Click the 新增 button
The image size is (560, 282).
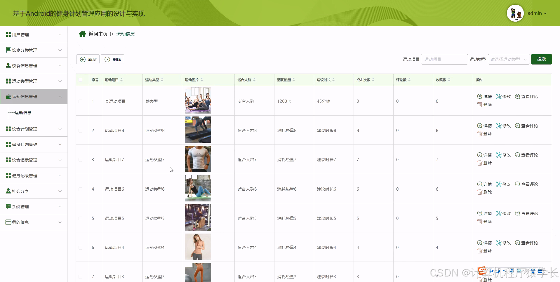[x=88, y=59]
